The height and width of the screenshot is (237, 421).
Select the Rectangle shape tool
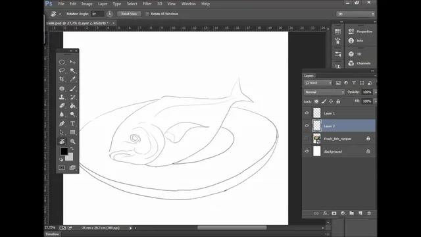coord(72,132)
